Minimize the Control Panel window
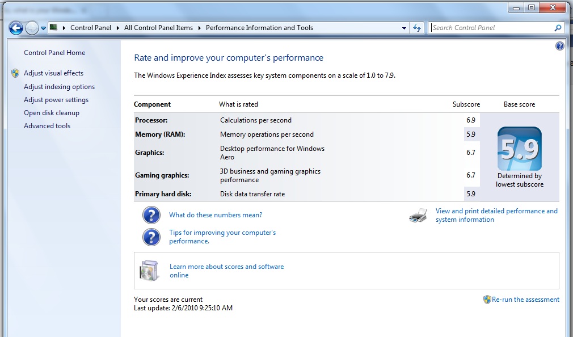 (x=516, y=8)
